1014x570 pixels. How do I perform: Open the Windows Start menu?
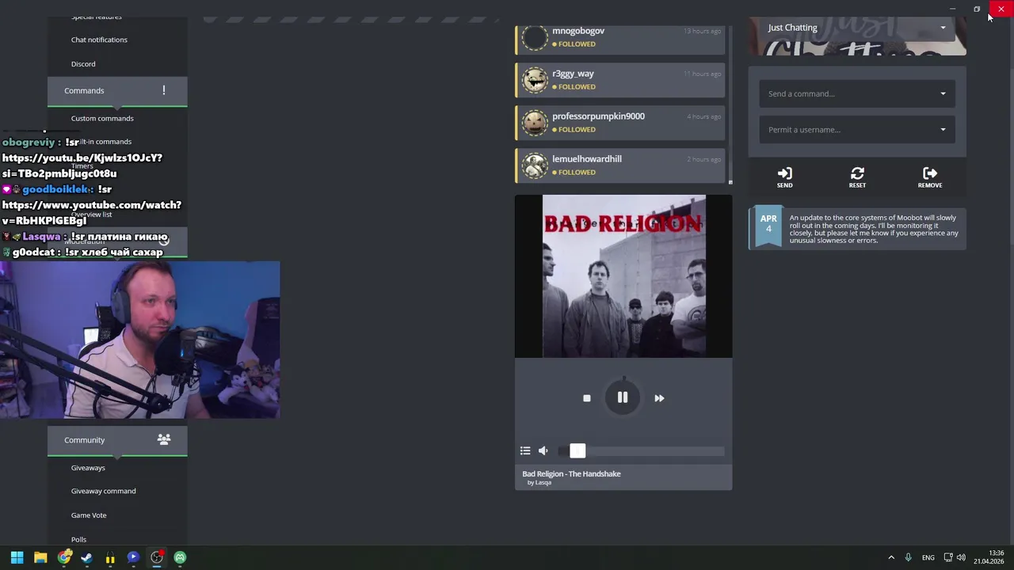pos(17,557)
